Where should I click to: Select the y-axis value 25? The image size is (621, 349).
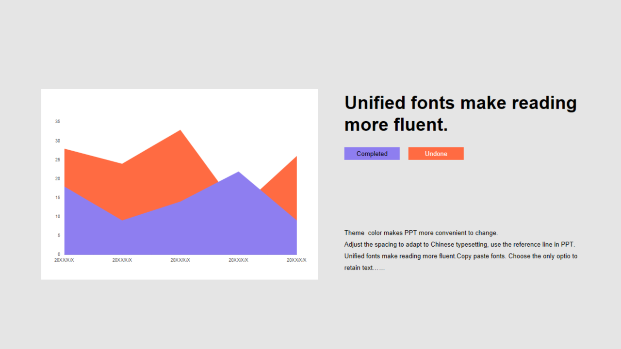click(x=58, y=160)
